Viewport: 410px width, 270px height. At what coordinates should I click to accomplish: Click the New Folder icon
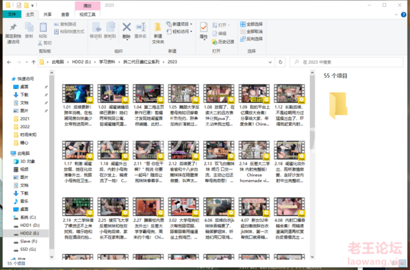tap(157, 27)
